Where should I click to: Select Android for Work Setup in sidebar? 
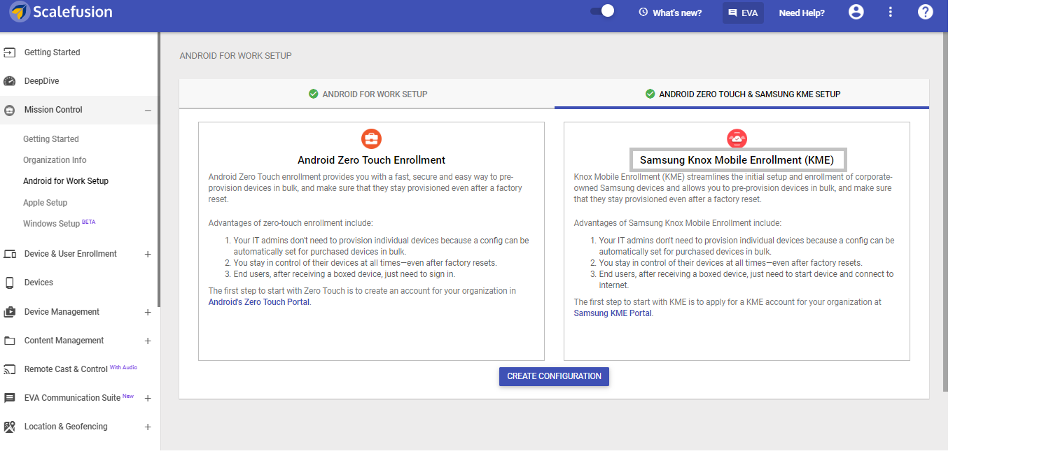point(66,181)
